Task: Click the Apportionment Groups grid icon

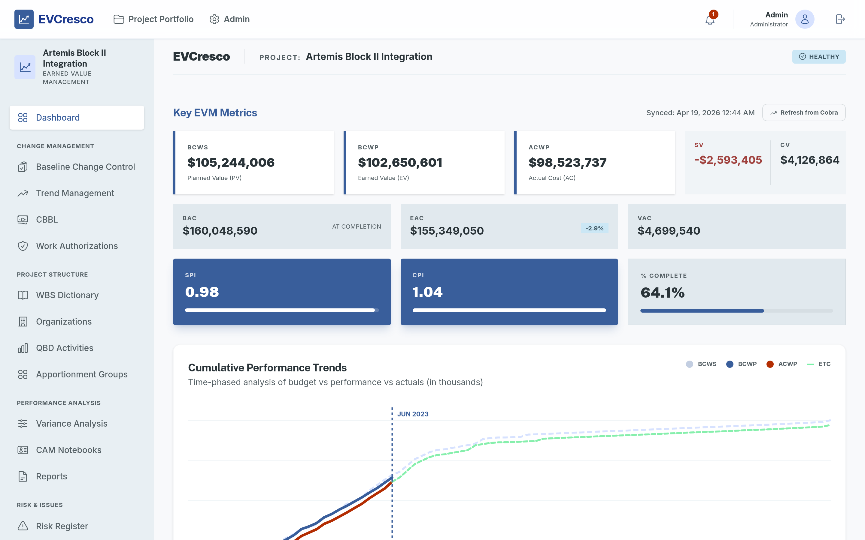Action: click(23, 374)
